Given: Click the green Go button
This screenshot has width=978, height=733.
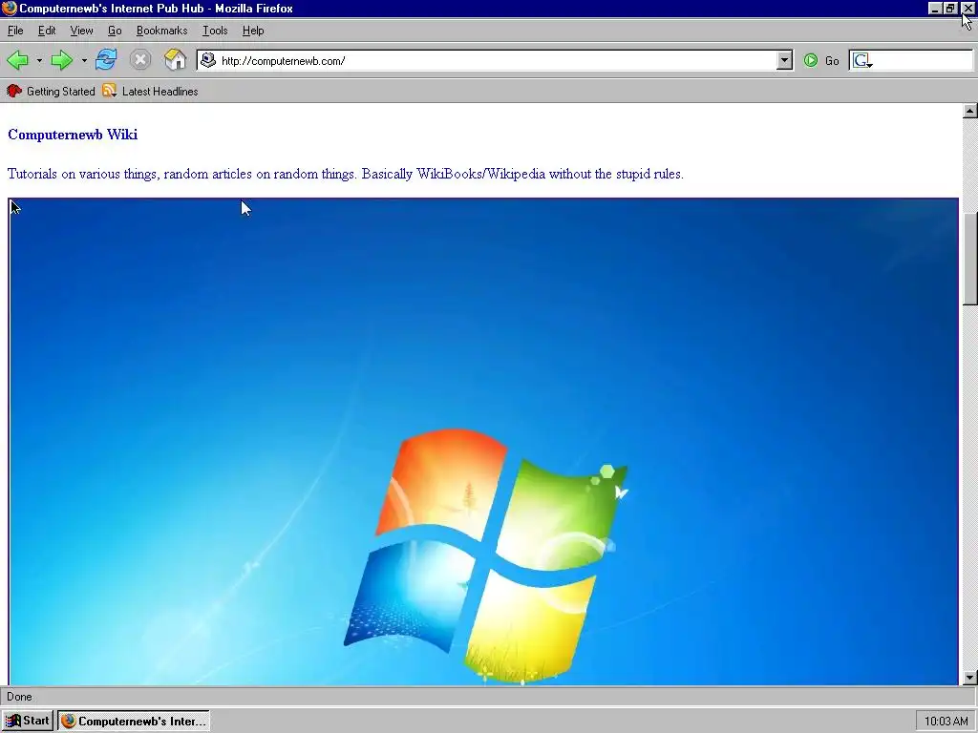Looking at the screenshot, I should 820,60.
